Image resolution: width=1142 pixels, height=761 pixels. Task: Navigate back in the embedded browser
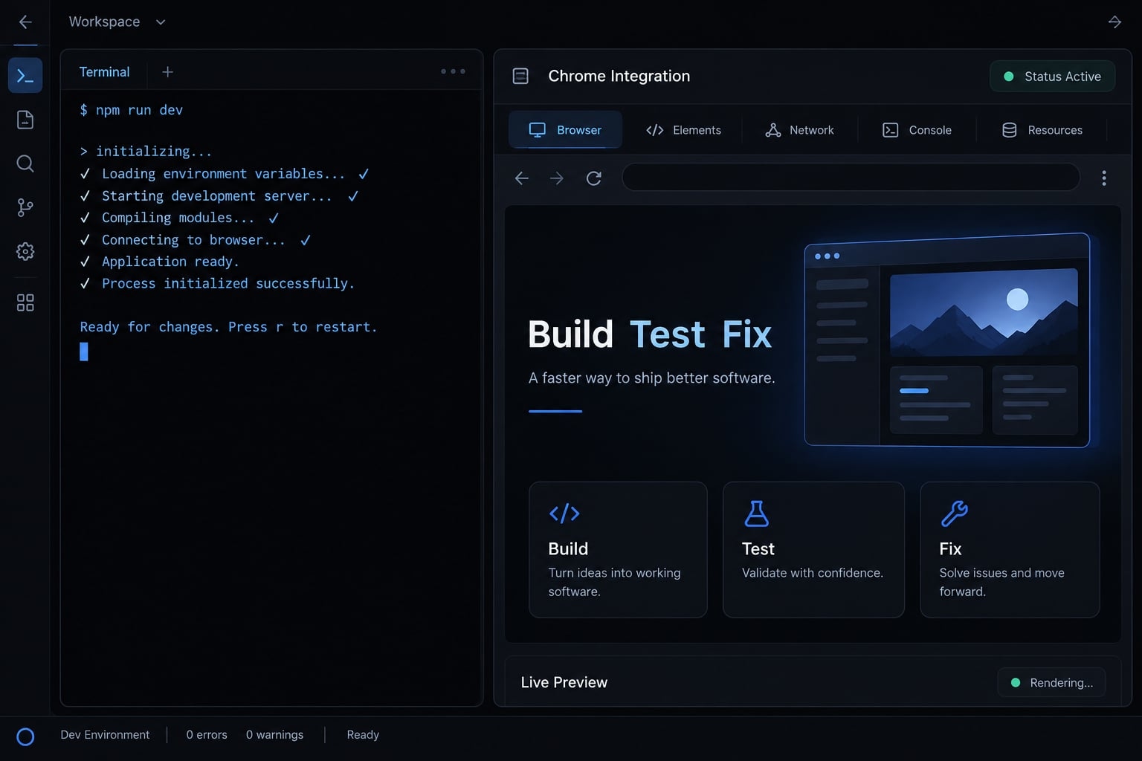click(522, 178)
